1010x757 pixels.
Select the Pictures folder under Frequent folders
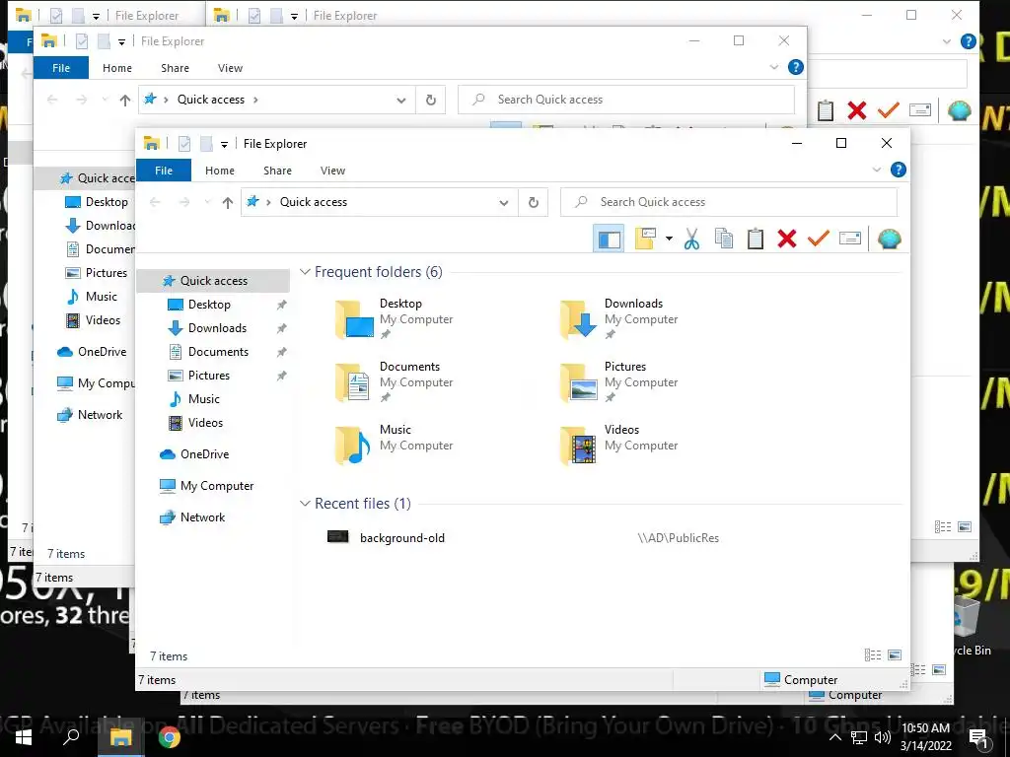619,381
